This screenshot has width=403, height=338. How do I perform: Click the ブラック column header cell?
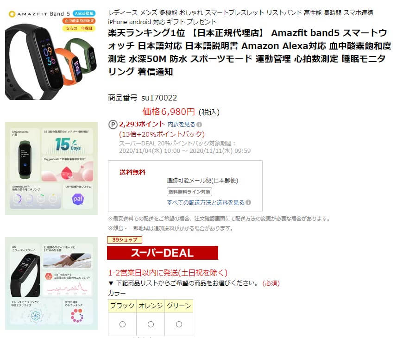pyautogui.click(x=122, y=306)
